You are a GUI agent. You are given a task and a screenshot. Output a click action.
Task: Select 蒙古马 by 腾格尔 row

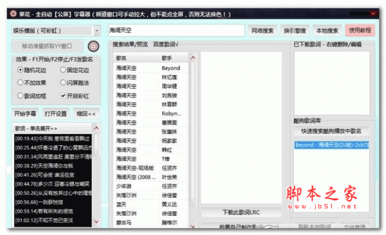click(151, 222)
